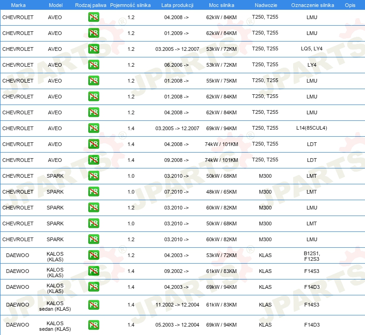365x335 pixels.
Task: Click fuel icon in AVEO LQ5, LY4 row
Action: pos(93,49)
